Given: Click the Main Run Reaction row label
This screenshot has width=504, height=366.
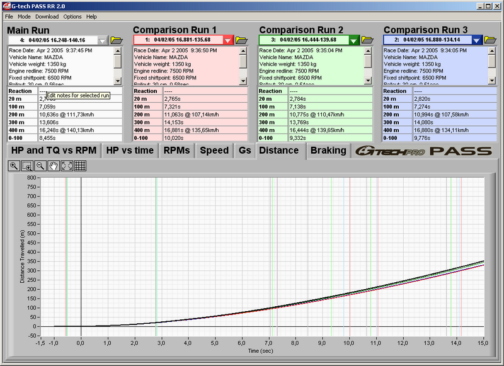Looking at the screenshot, I should [20, 91].
